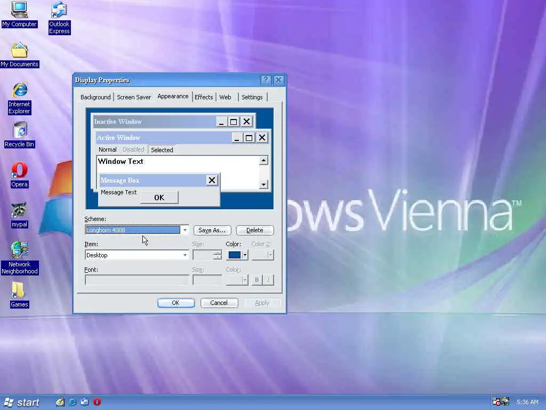Launch Outlook Express from quick launch
The image size is (546, 410).
tap(85, 402)
